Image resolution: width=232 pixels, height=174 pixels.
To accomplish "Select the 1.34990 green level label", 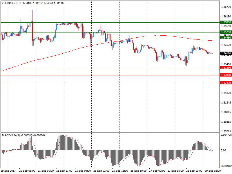I will 226,38.
